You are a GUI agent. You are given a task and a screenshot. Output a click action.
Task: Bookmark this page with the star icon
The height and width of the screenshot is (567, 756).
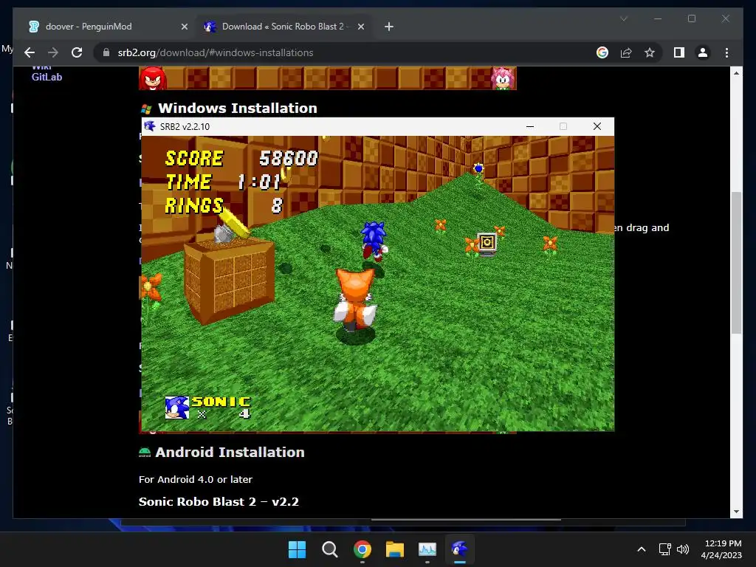click(x=650, y=52)
